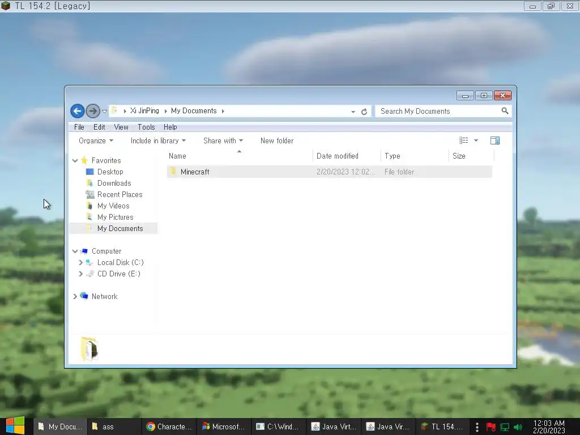
Task: Collapse the Computer group
Action: [75, 251]
